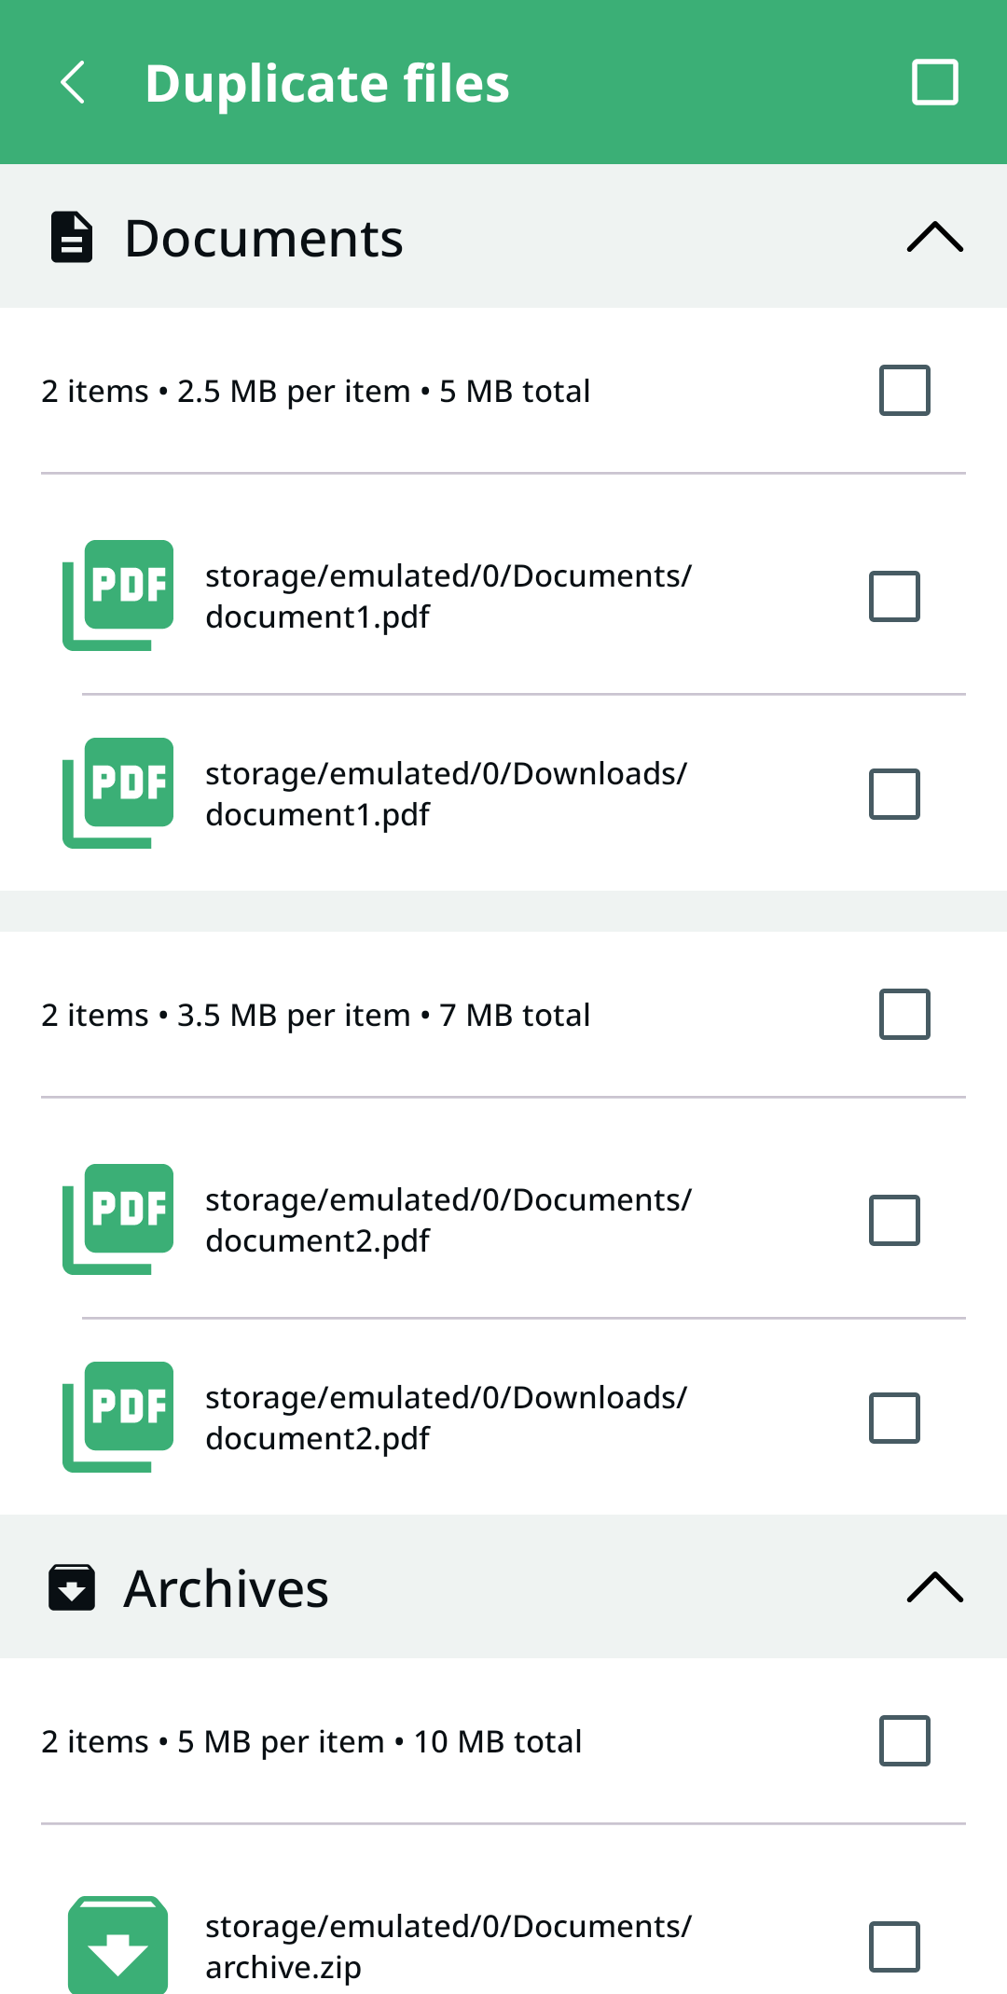Tap the back arrow in header
Screen dimensions: 1007x1994
(x=73, y=82)
